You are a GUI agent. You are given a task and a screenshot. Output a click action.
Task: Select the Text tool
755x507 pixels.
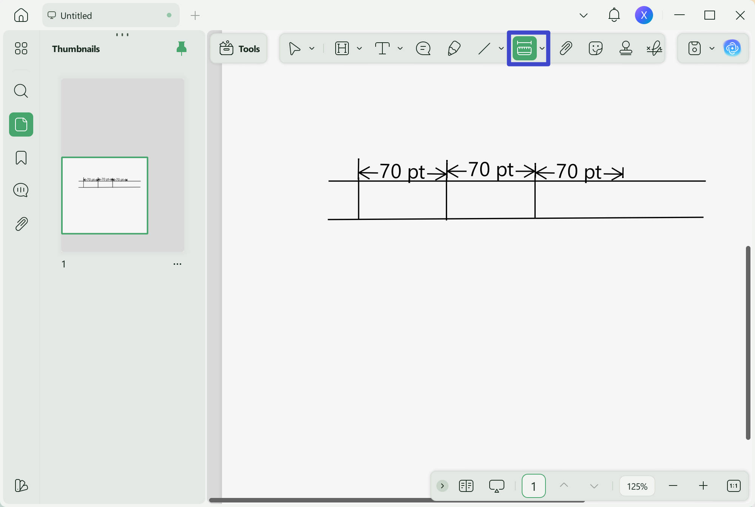[382, 48]
